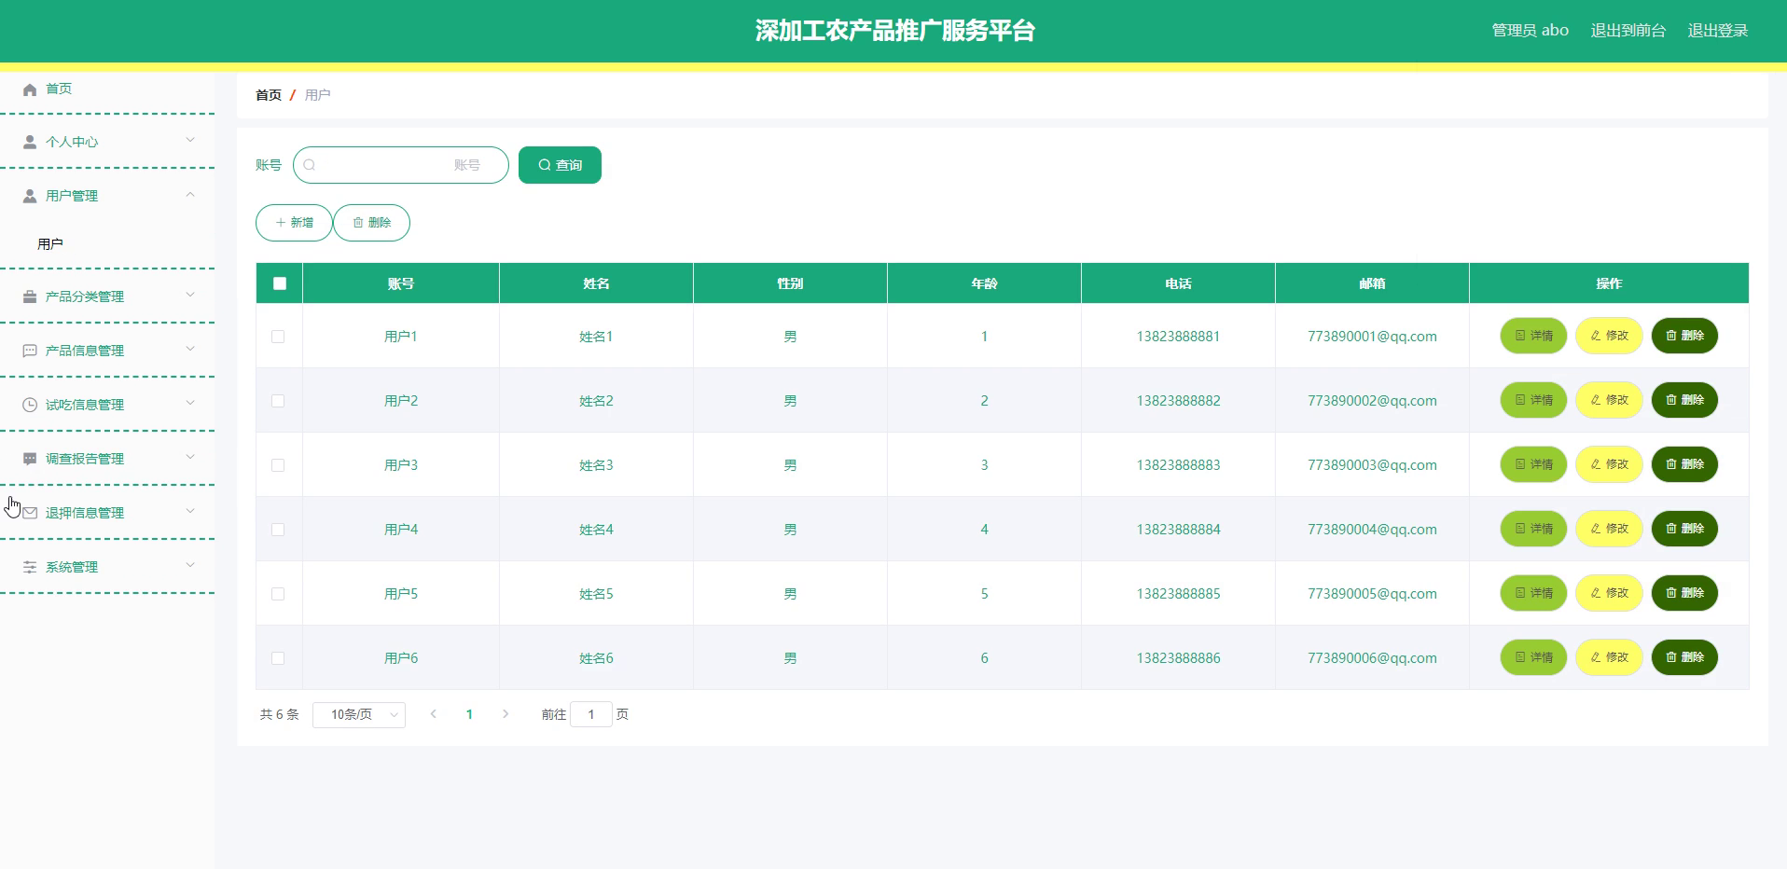Click email 773890003@qq.com cell
The height and width of the screenshot is (869, 1787).
[x=1372, y=465]
